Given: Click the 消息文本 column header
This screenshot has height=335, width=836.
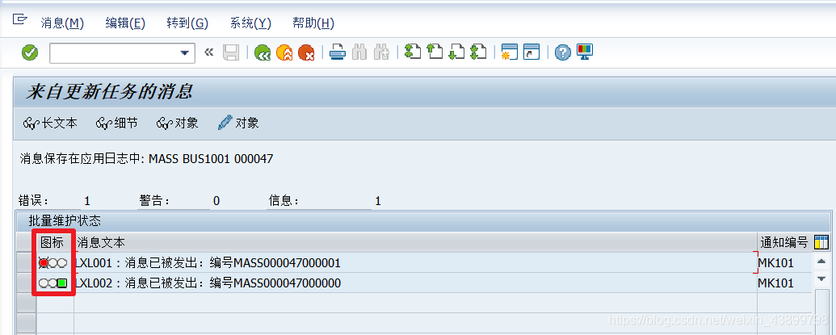Looking at the screenshot, I should pyautogui.click(x=415, y=243).
